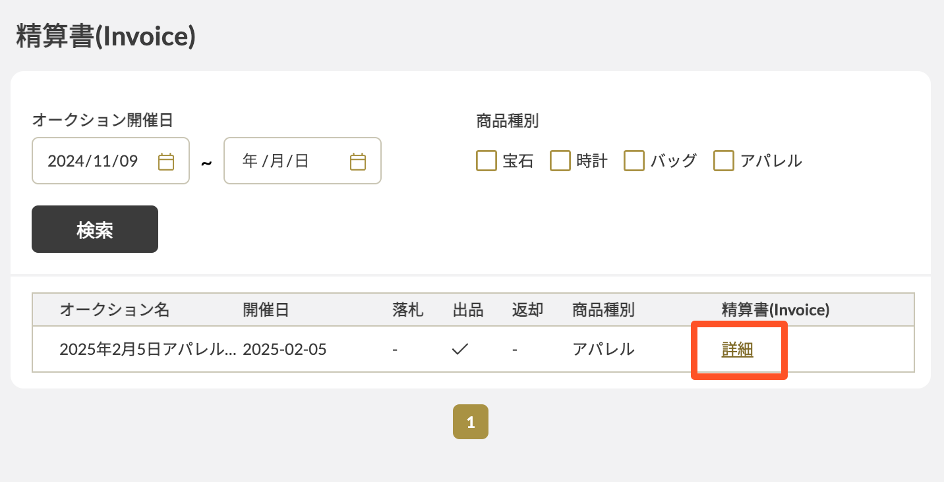Go to page 1 in pagination
944x482 pixels.
click(471, 422)
